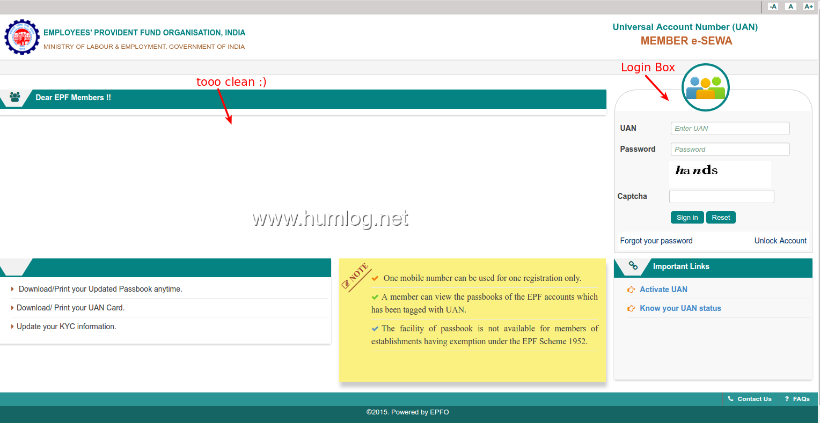Viewport: 820px width, 423px height.
Task: Click the Dear EPF Members people icon
Action: click(15, 97)
